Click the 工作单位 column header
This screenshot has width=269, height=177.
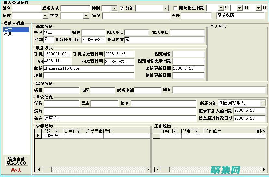click(212, 131)
